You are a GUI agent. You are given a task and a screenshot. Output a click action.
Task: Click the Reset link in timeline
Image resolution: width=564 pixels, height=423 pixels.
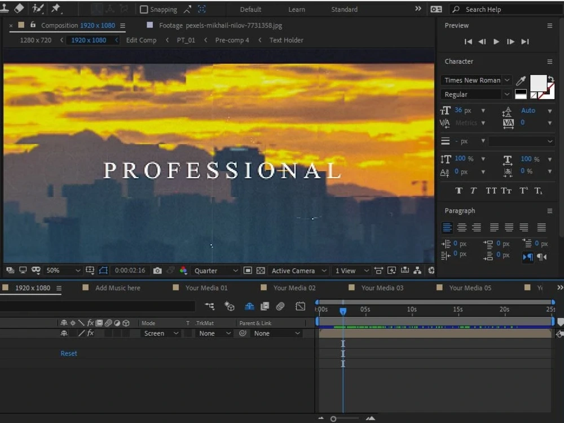click(x=69, y=353)
